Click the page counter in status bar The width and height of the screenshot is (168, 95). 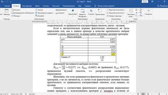point(4,94)
